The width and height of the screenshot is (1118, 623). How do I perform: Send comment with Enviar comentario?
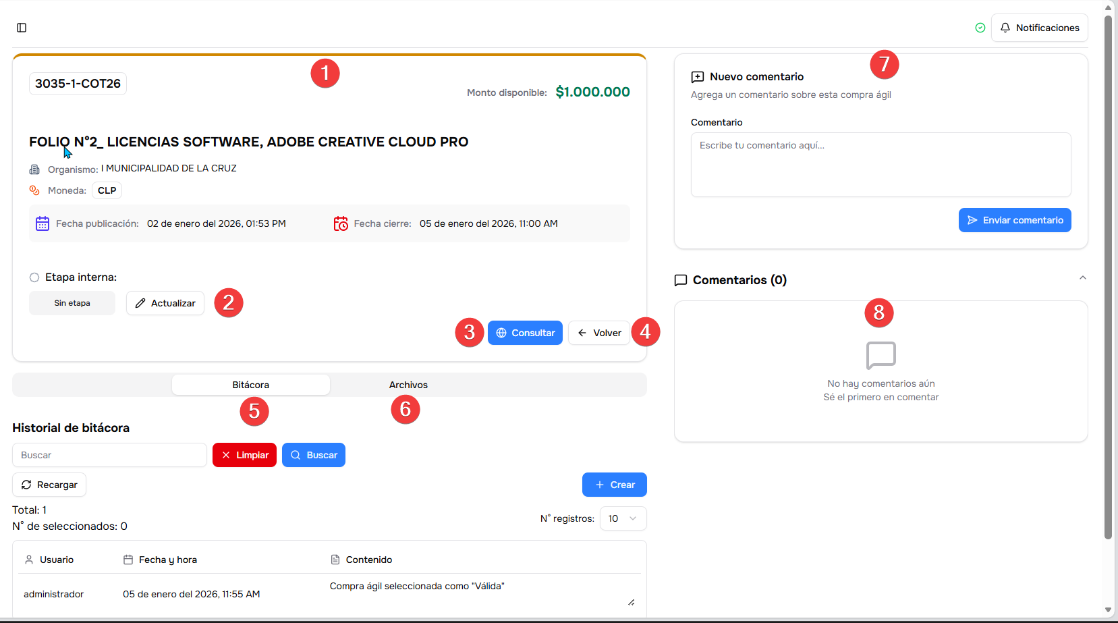click(x=1014, y=220)
